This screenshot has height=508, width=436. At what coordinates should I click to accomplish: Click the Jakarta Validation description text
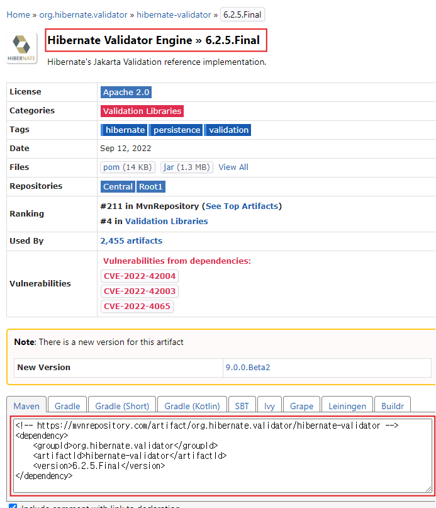[x=157, y=62]
